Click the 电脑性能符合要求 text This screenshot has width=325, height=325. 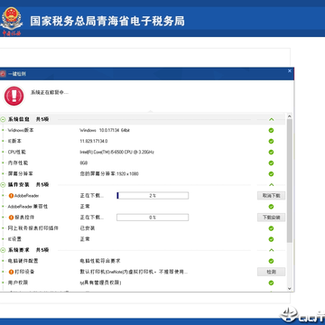point(100,261)
